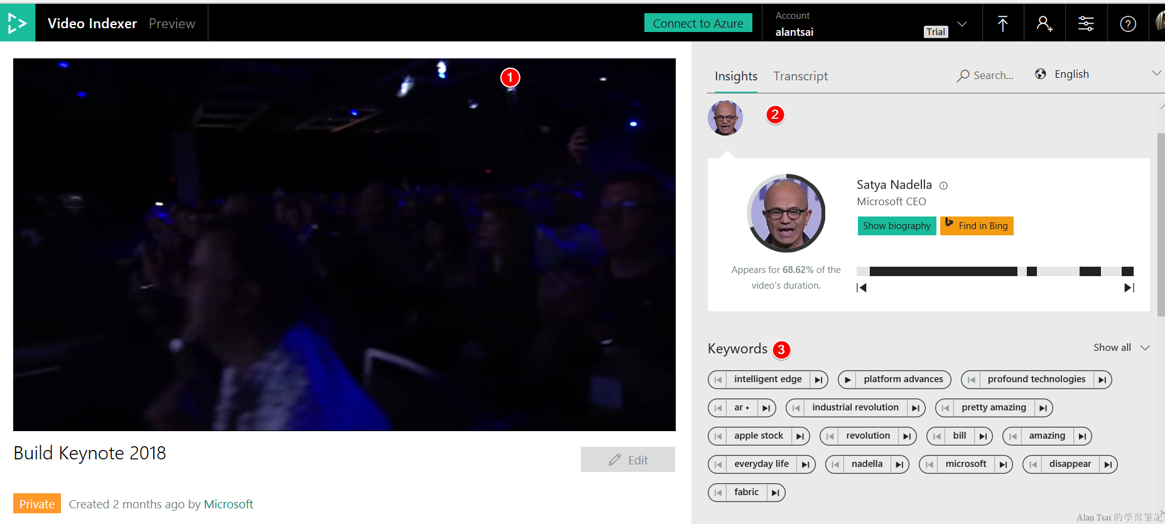Play the 'platform advances' keyword
Viewport: 1165px width, 524px height.
(847, 380)
